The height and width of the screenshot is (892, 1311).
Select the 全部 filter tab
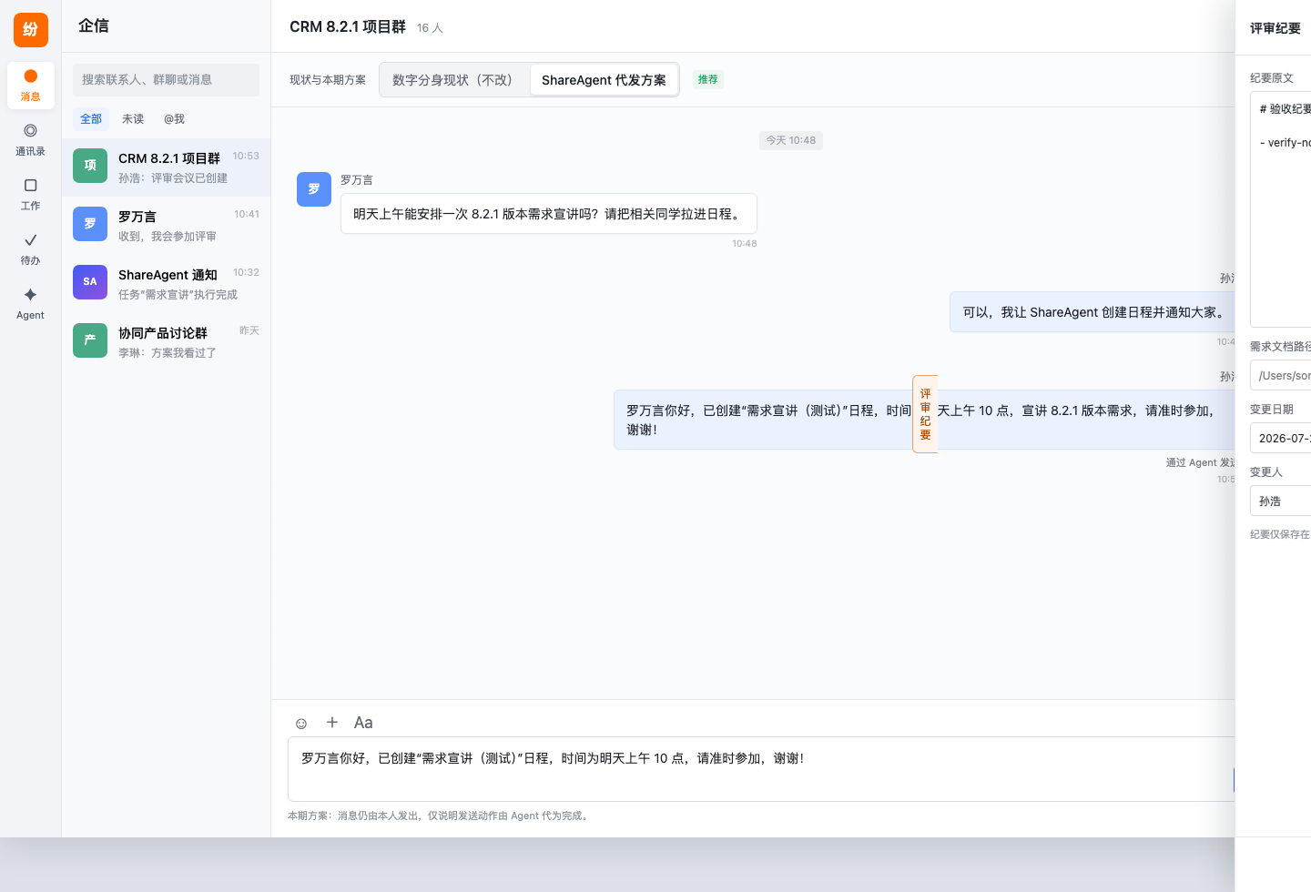(91, 119)
